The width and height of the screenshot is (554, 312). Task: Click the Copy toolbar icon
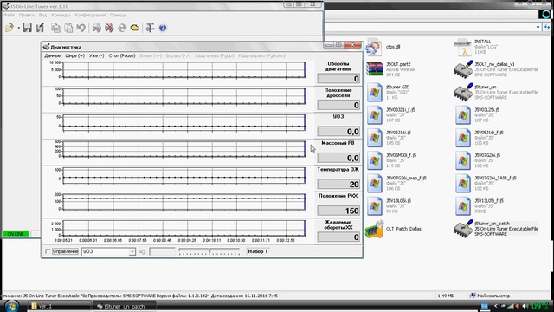click(55, 28)
